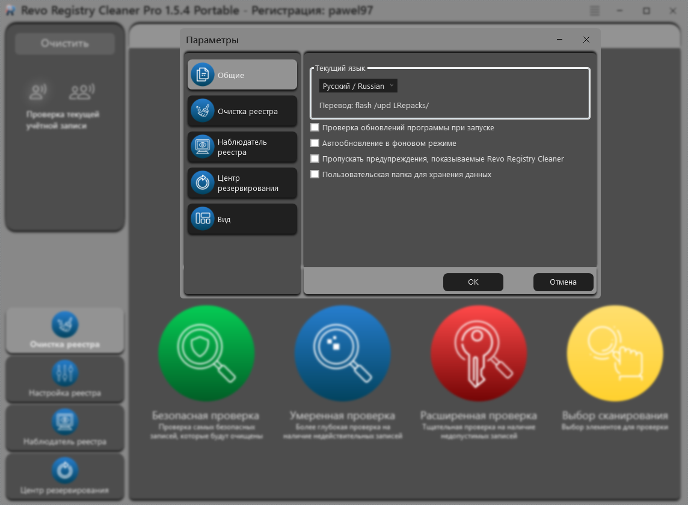Click the Перевод: flash /upd LRepacks/ text

tap(374, 105)
